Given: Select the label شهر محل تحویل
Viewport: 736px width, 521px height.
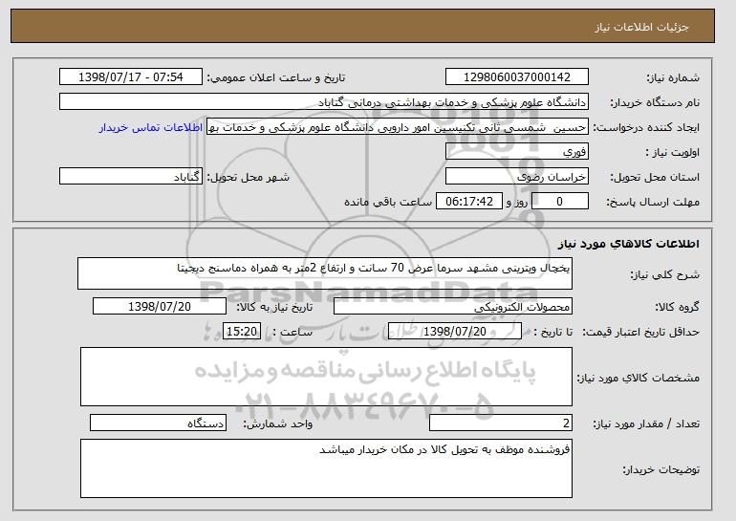Looking at the screenshot, I should (x=249, y=177).
